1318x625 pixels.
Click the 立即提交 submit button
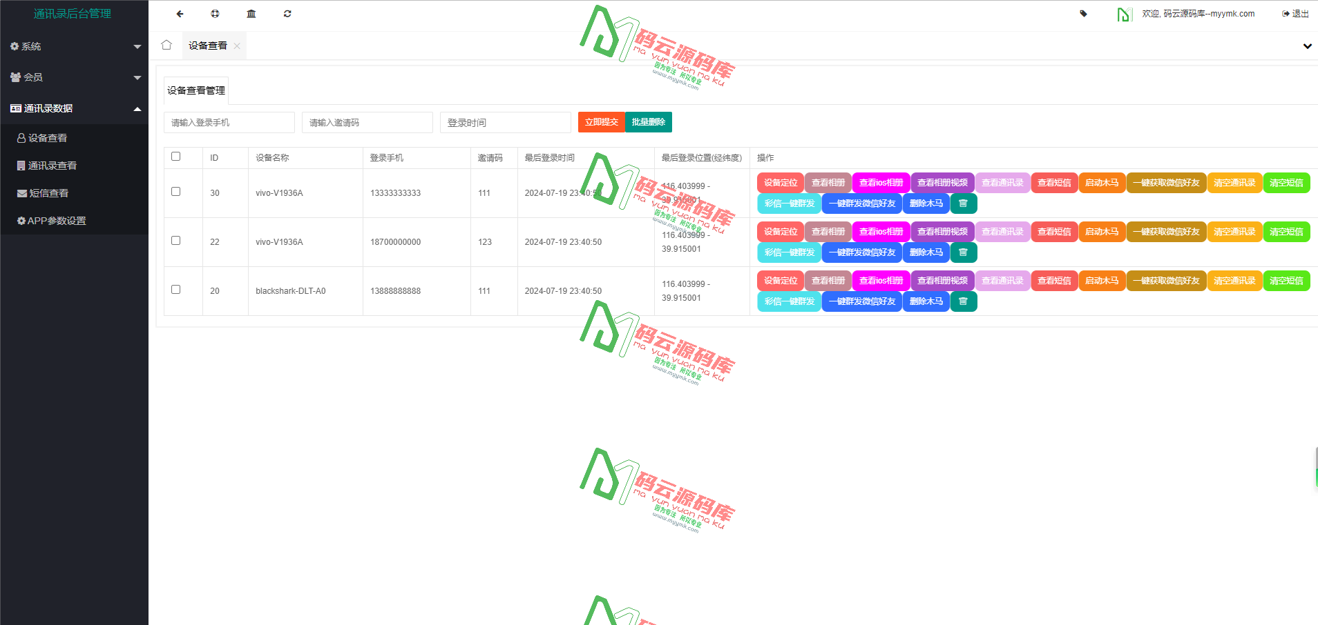pyautogui.click(x=600, y=122)
